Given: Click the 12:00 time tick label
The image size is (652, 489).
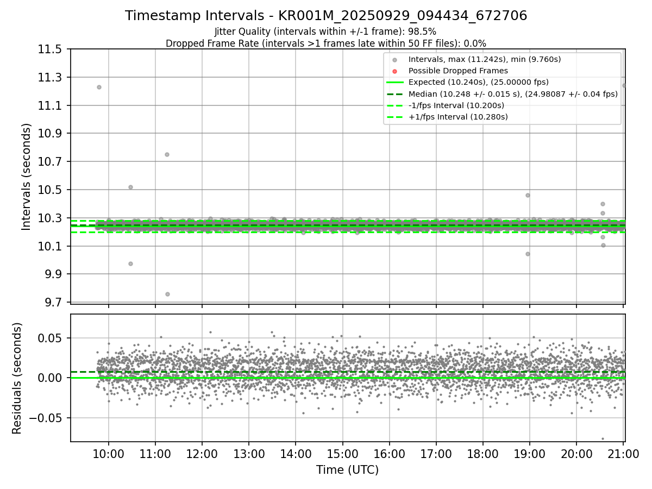Looking at the screenshot, I should click(202, 453).
